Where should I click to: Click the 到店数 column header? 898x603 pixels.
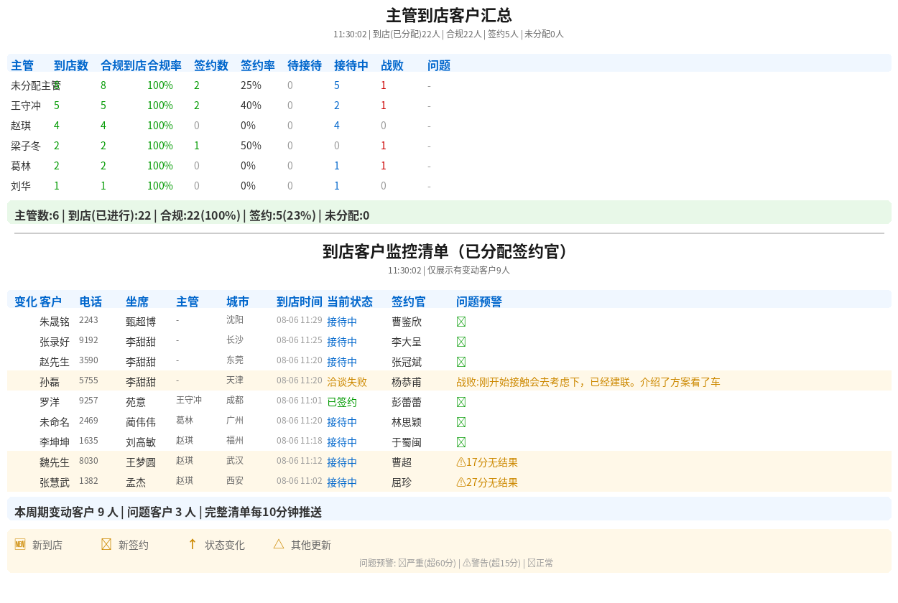pyautogui.click(x=71, y=65)
